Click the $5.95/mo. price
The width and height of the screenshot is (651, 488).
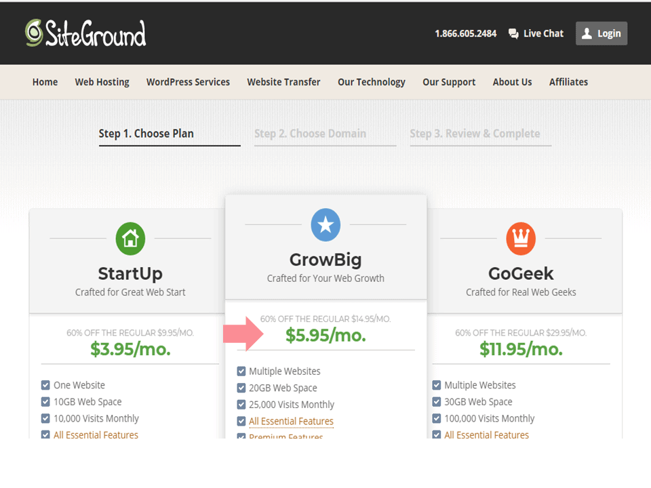[x=325, y=335]
